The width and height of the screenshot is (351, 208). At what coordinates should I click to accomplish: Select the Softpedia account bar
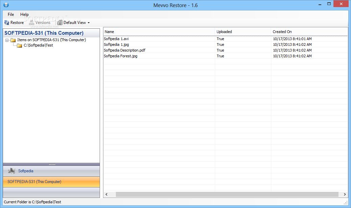click(51, 171)
